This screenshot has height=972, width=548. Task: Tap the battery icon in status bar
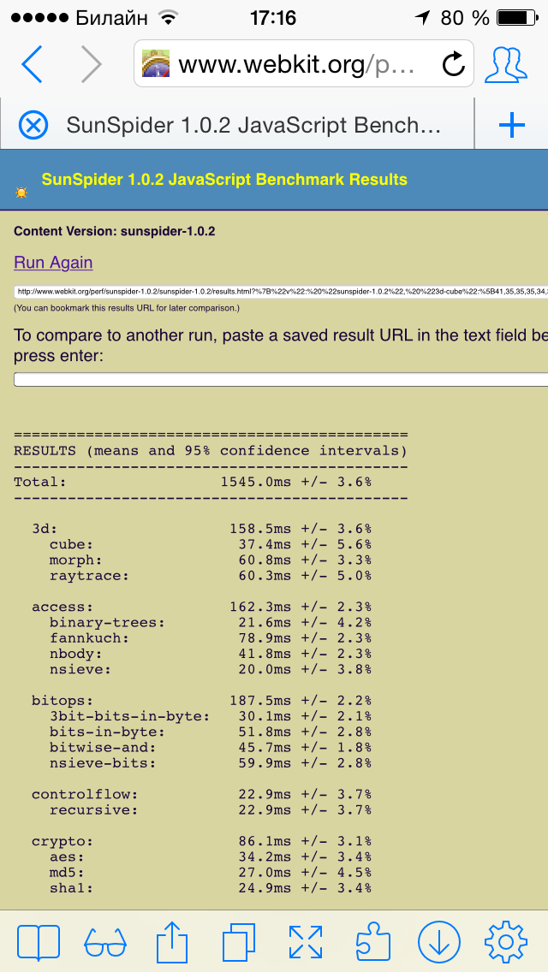[x=516, y=18]
